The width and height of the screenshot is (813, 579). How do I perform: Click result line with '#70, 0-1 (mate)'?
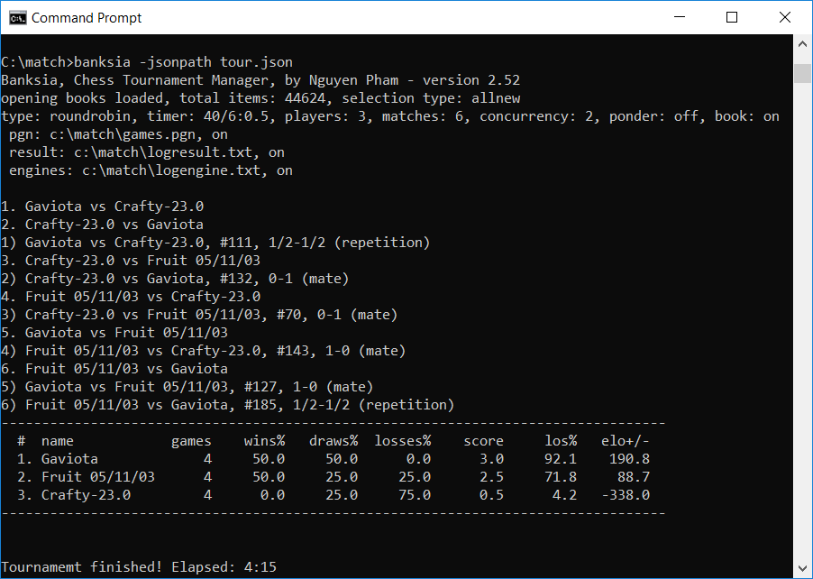click(199, 315)
